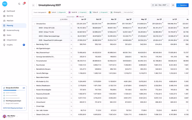Click Raumkosten Jan value 7.502,12 €
This screenshot has height=120, width=192.
click(82, 65)
